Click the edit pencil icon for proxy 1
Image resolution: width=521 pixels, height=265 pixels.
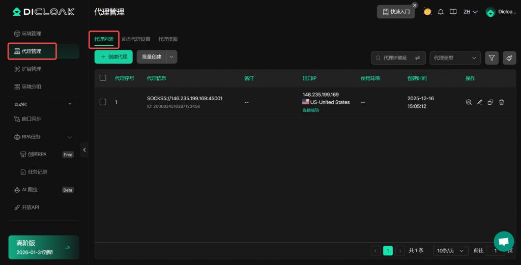pos(480,102)
